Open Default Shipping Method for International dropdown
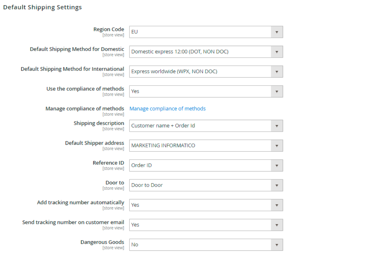 coord(206,71)
